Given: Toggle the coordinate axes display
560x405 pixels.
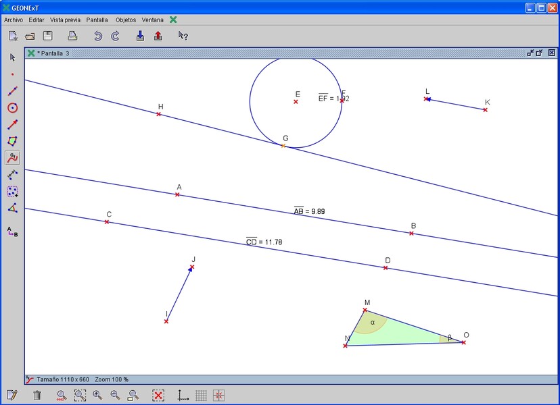Looking at the screenshot, I should pyautogui.click(x=183, y=396).
